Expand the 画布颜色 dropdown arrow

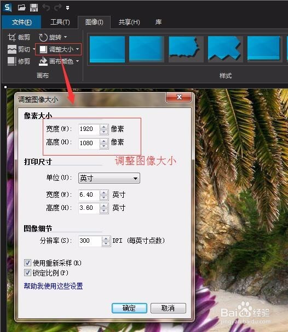click(x=77, y=61)
